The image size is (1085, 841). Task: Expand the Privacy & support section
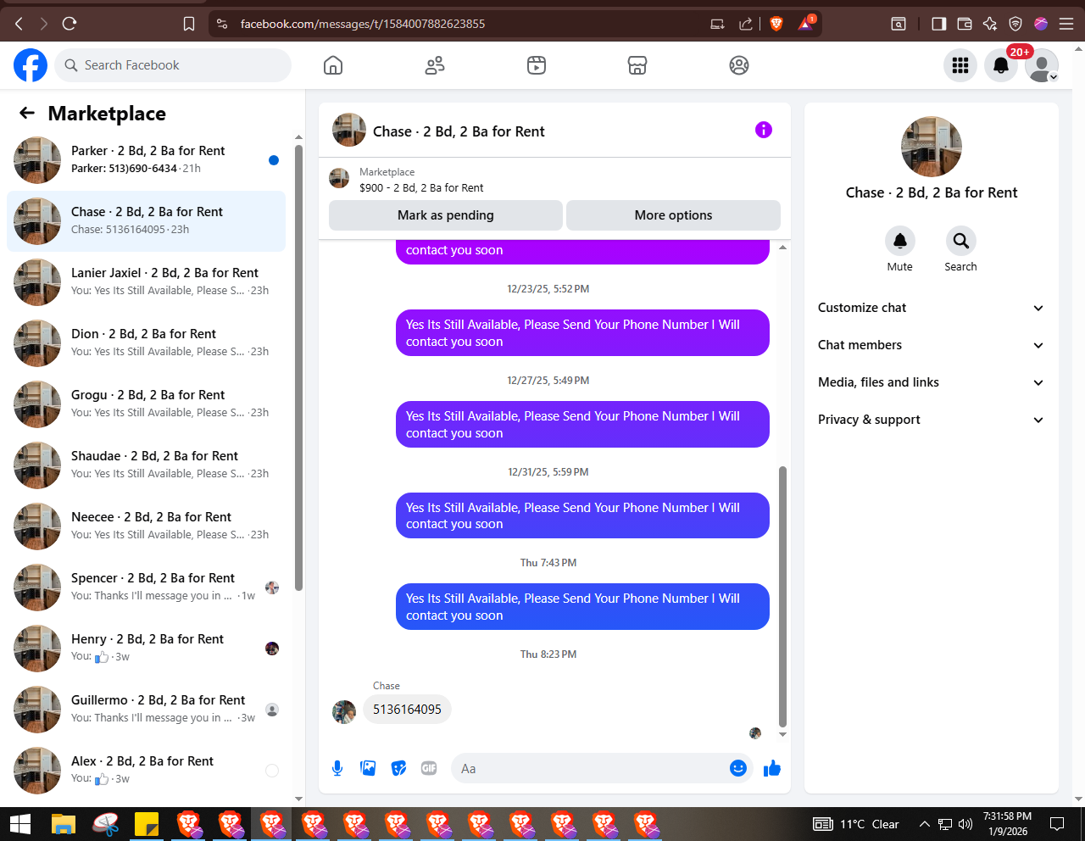coord(931,420)
